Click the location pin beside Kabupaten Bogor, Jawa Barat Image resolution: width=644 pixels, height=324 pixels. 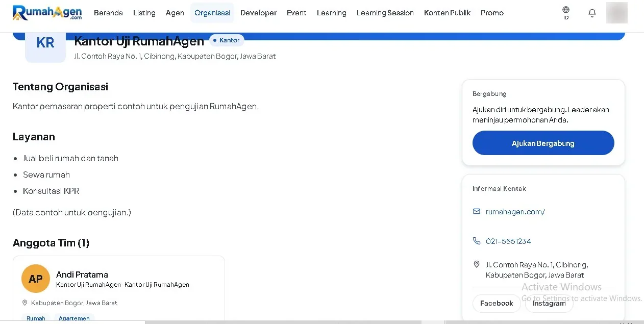pos(24,303)
